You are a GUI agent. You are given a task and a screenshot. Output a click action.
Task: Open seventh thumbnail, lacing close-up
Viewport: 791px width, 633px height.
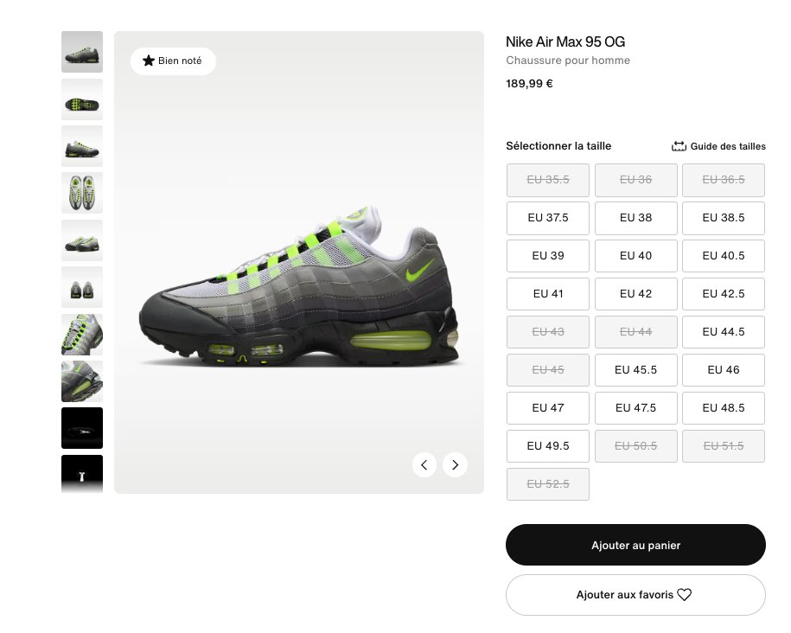[82, 335]
